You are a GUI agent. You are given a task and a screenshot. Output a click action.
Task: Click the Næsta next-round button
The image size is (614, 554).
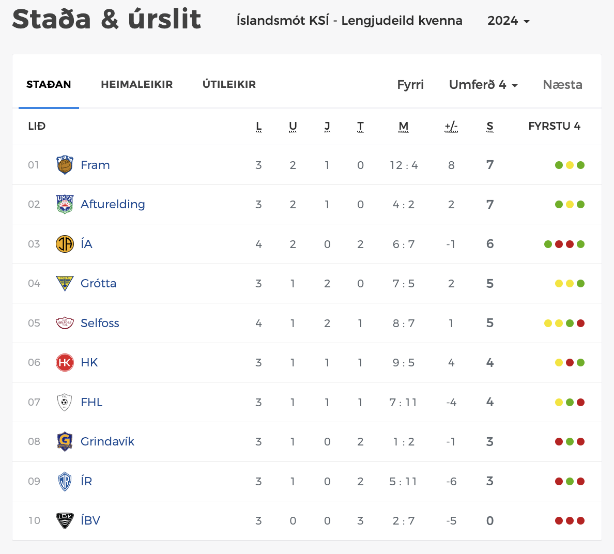[x=562, y=85]
